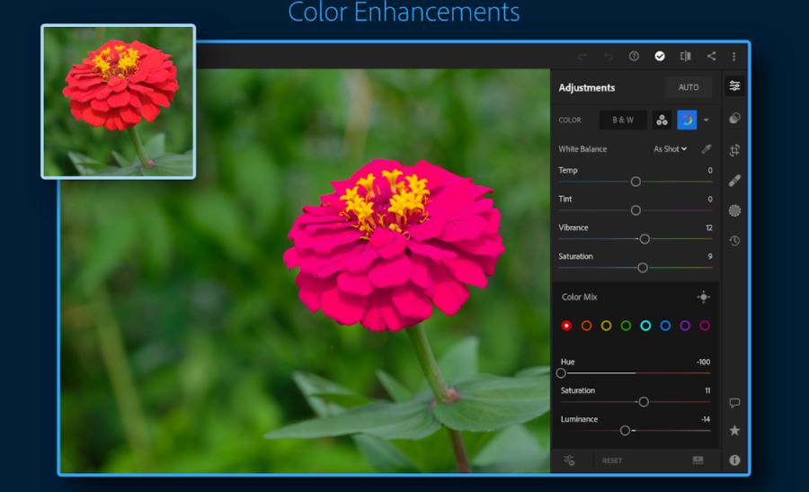The image size is (809, 492).
Task: Select the green color channel
Action: pos(626,326)
